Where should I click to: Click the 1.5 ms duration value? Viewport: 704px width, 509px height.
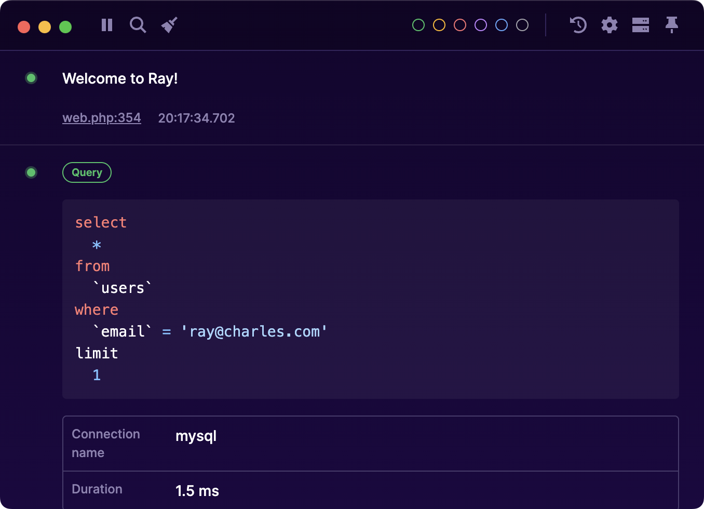[x=197, y=491]
